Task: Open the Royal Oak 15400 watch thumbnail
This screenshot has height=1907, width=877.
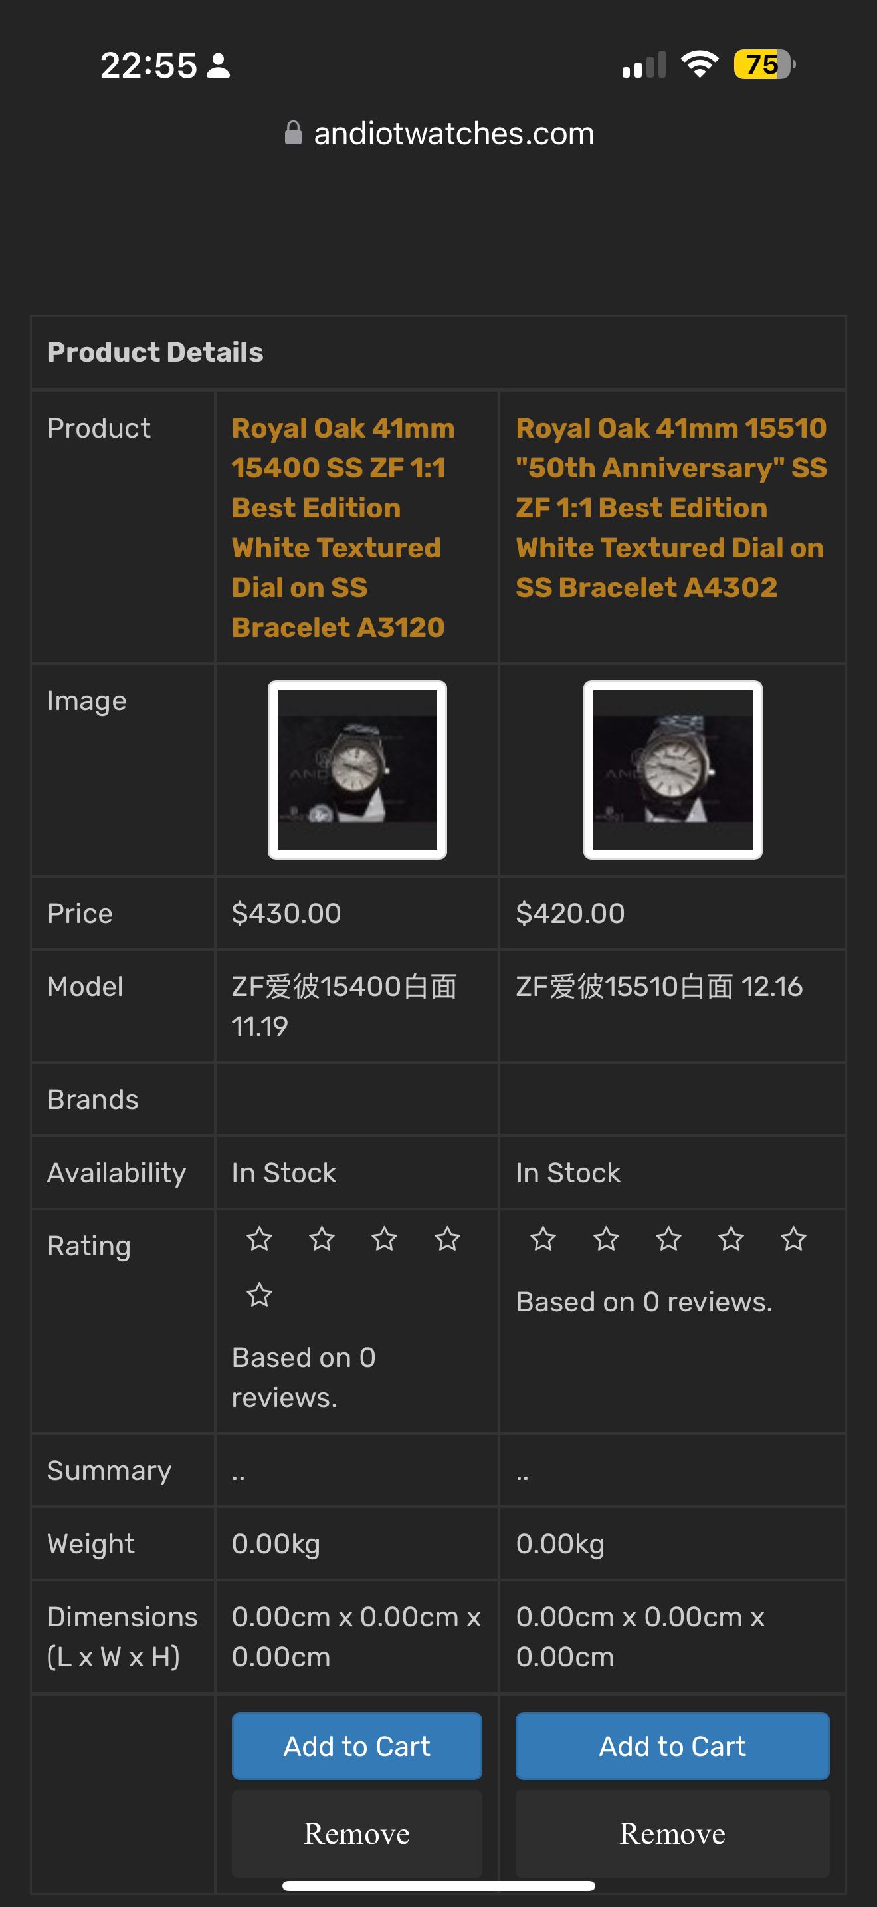Action: tap(357, 770)
